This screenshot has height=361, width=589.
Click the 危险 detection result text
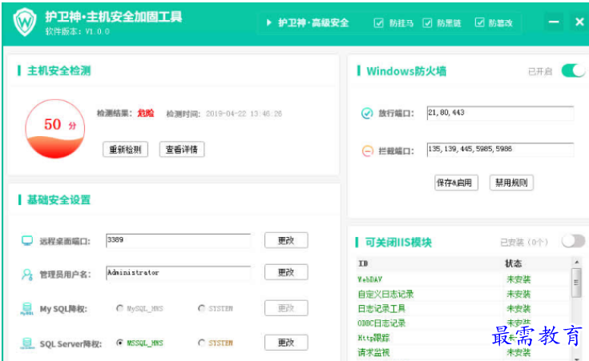point(146,114)
